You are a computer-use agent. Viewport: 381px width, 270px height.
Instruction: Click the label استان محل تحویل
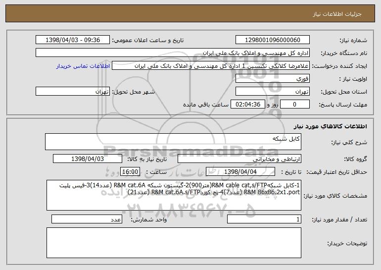coord(344,92)
